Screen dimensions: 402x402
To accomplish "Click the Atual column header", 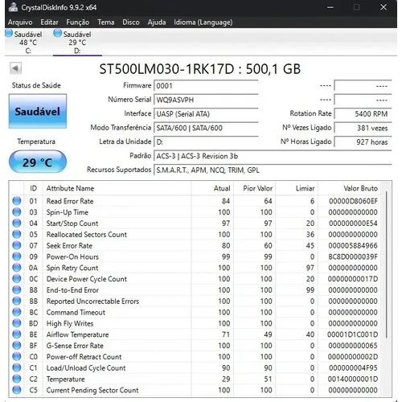I will (212, 188).
